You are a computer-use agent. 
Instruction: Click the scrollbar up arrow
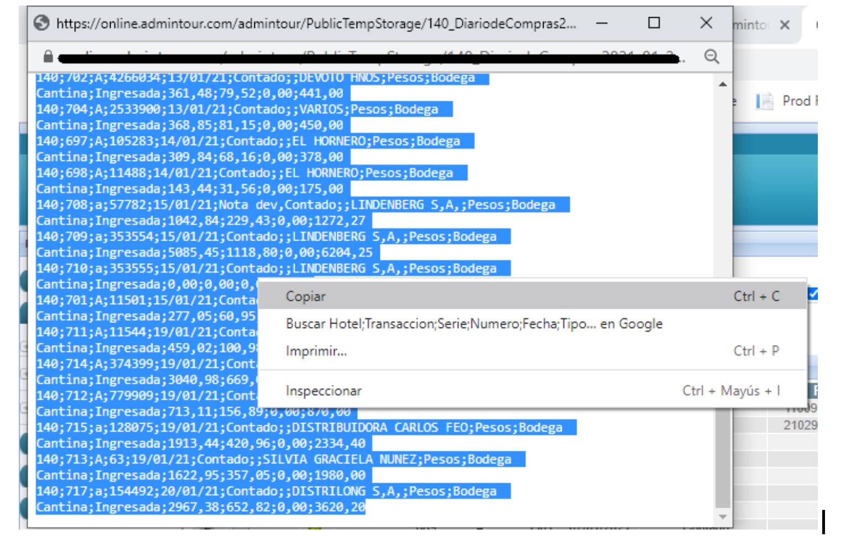[x=722, y=85]
